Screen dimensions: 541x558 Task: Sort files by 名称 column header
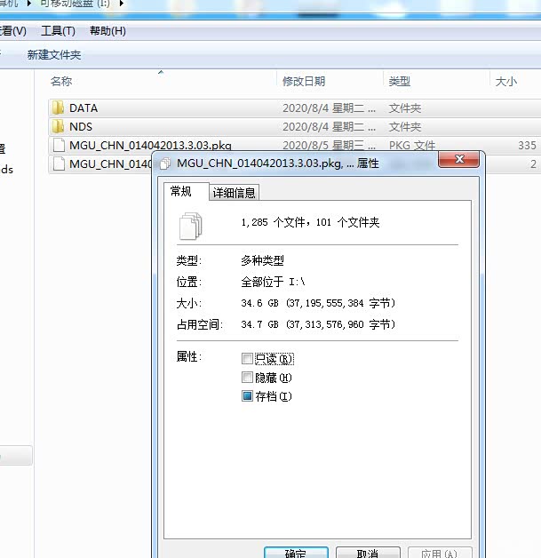pos(61,81)
